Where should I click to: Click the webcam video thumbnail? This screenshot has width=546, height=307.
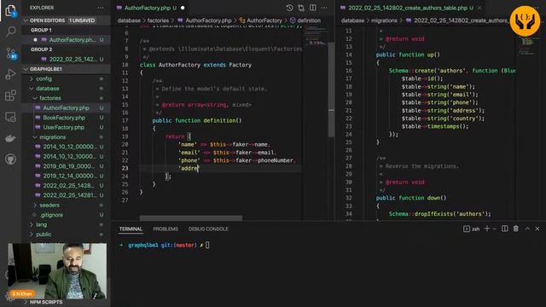57,271
